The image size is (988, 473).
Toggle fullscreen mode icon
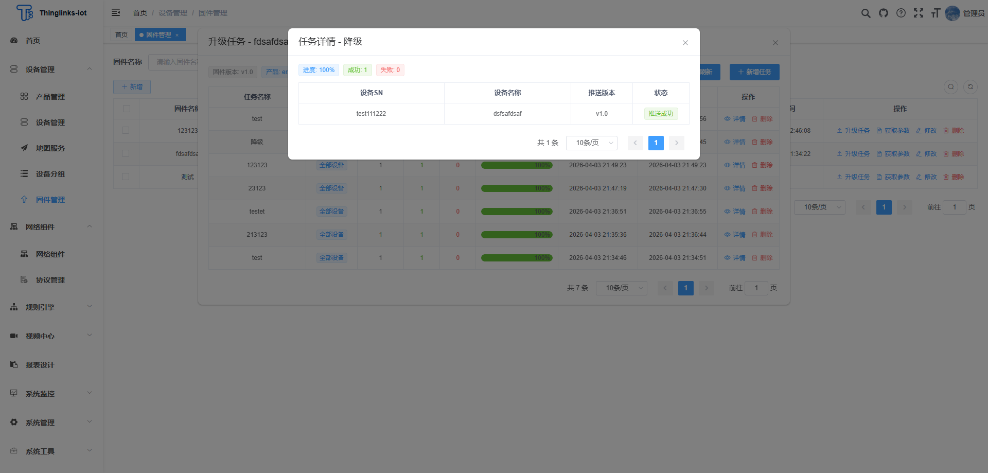(x=919, y=13)
